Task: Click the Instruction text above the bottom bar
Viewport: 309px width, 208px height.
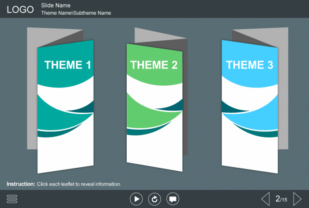Action: pos(64,184)
